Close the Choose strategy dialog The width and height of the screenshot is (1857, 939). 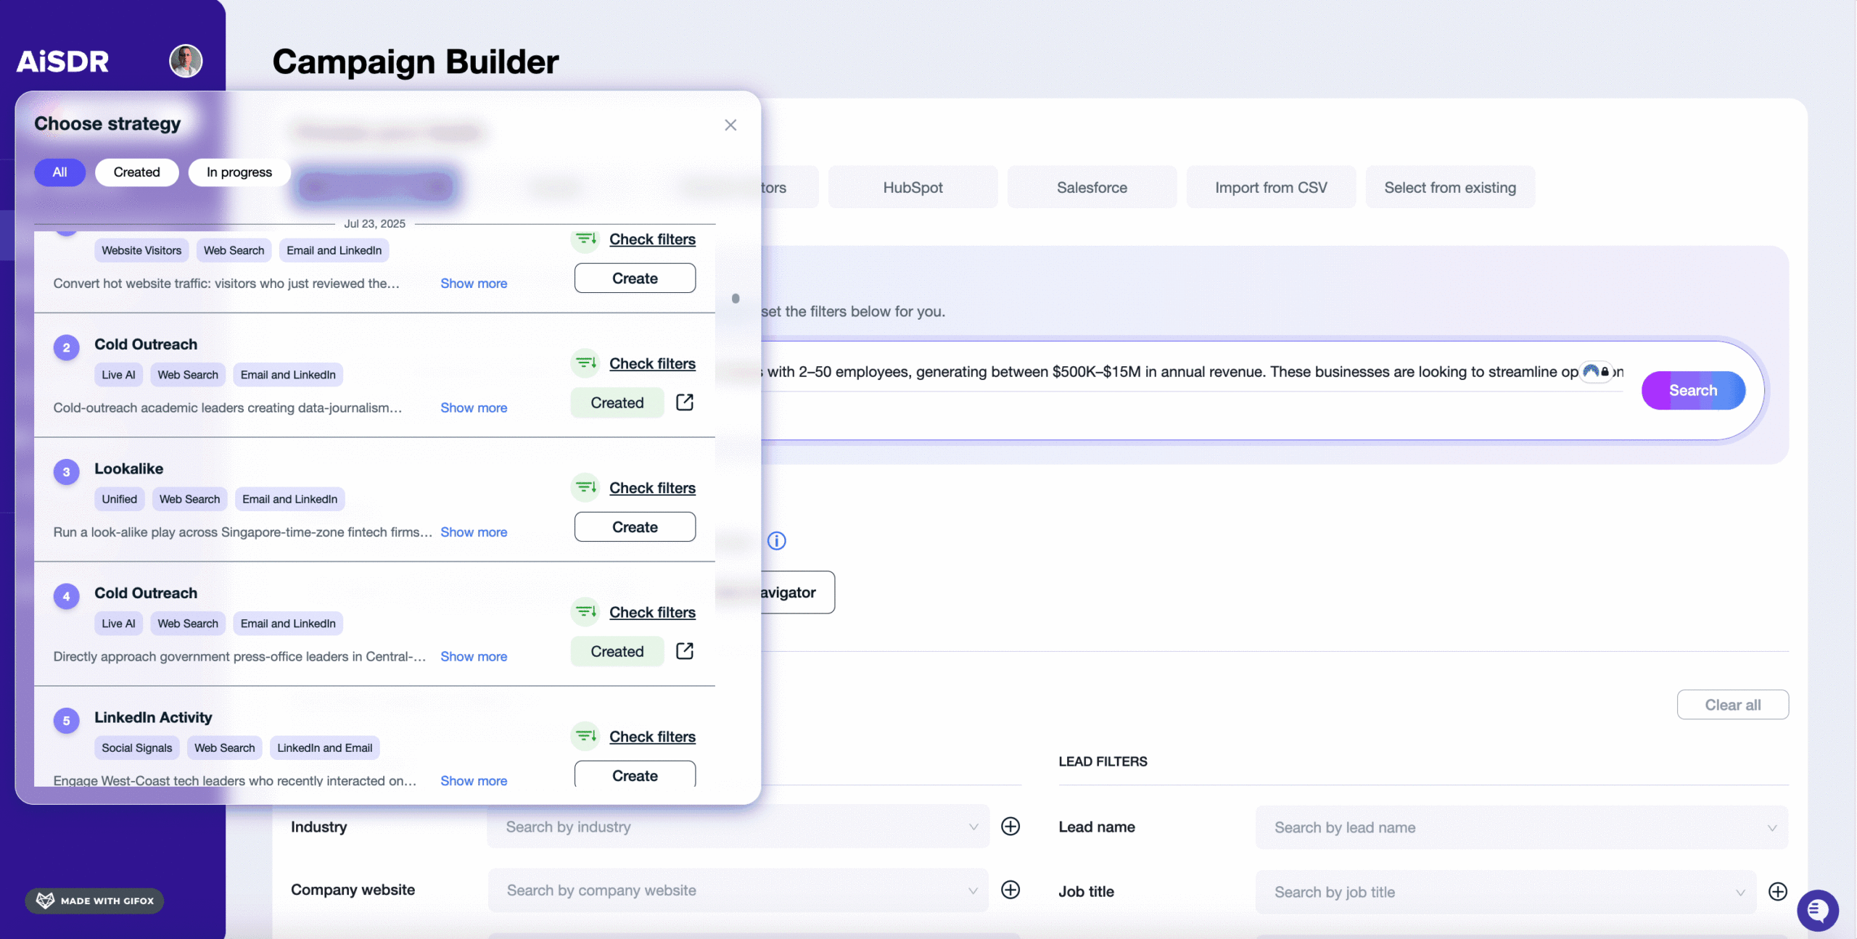[730, 125]
